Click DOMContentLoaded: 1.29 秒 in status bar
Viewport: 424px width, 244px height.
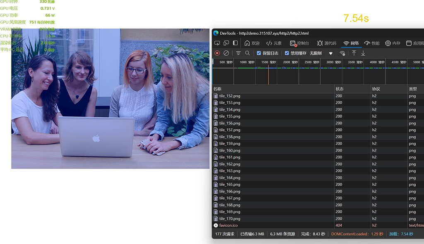pyautogui.click(x=357, y=234)
